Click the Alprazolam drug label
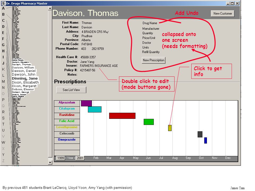The image size is (255, 191). [67, 102]
